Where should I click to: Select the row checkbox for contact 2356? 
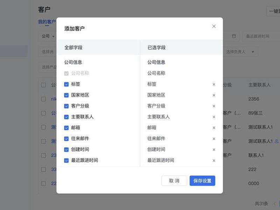coord(43,99)
